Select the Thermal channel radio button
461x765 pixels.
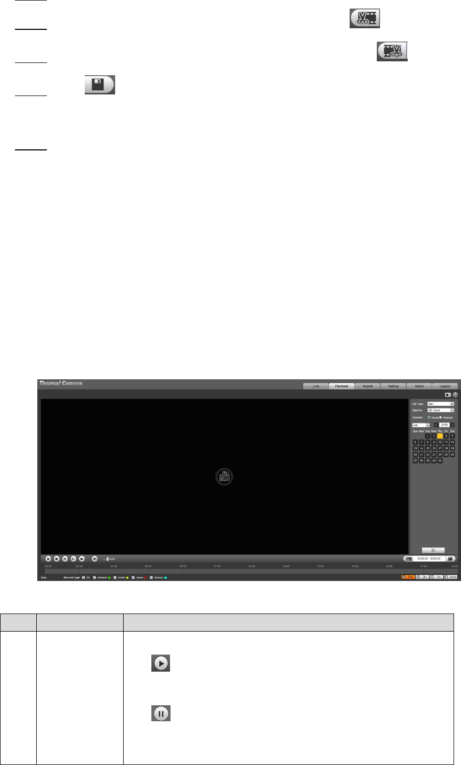coord(440,417)
